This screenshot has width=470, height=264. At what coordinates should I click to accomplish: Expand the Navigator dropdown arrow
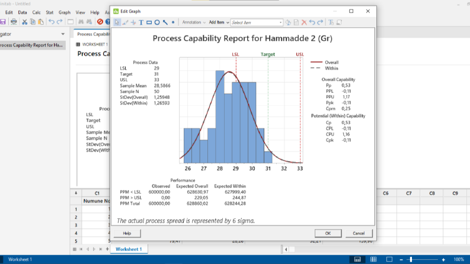pos(63,34)
